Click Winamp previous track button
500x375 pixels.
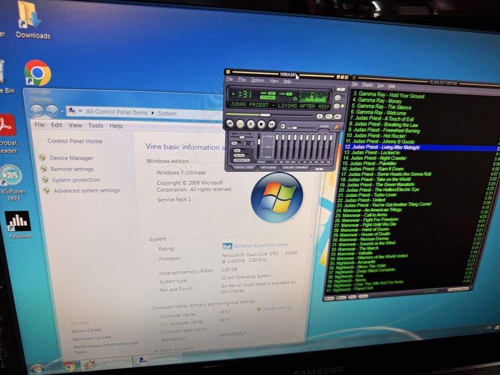[x=229, y=123]
